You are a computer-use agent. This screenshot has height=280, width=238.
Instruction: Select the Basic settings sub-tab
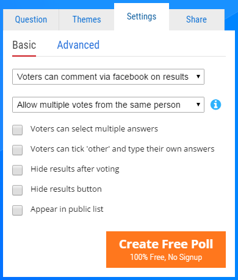coord(24,45)
